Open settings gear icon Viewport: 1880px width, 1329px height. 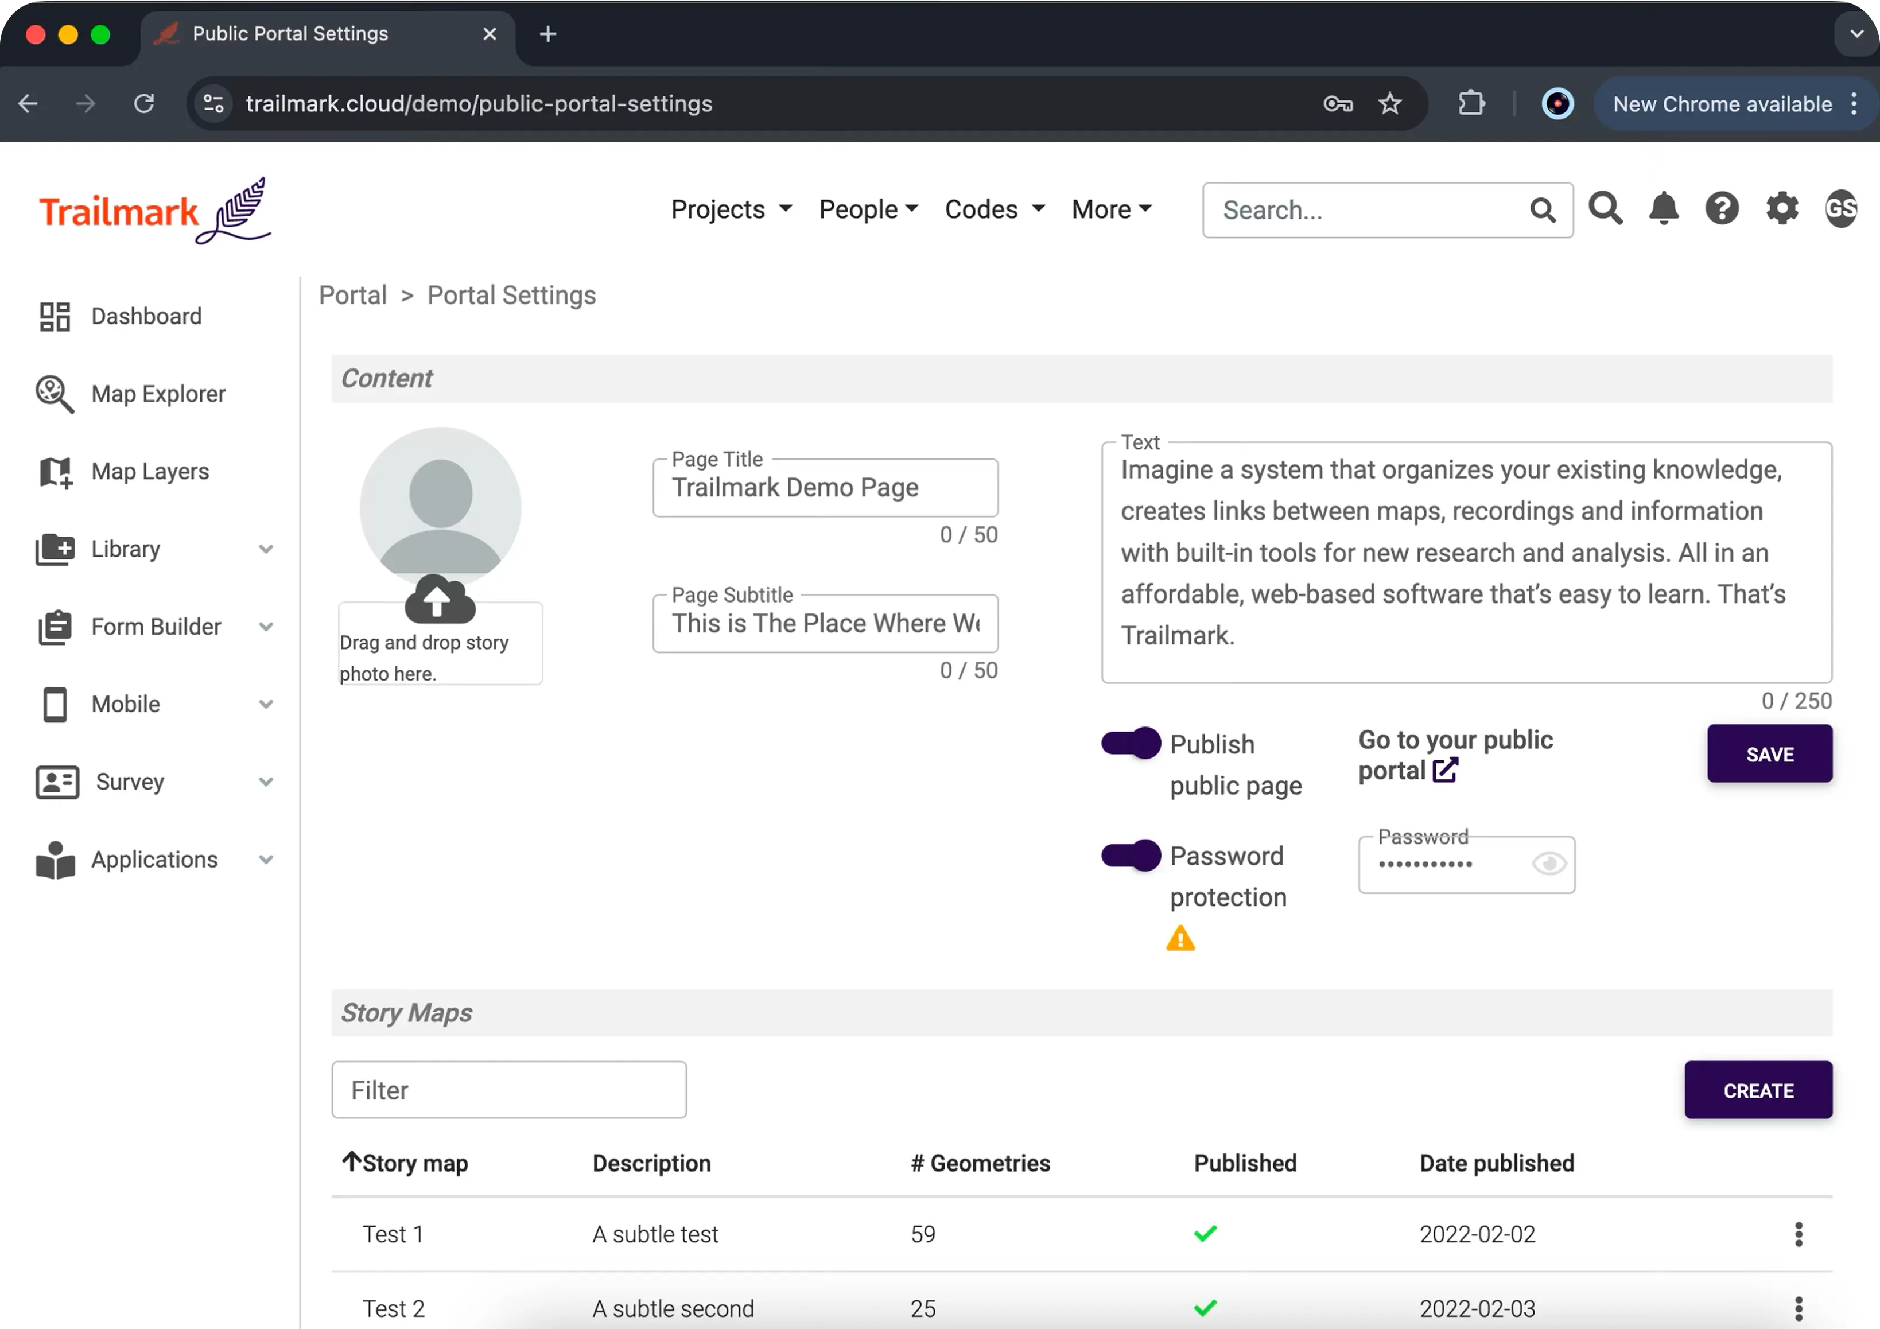point(1782,208)
